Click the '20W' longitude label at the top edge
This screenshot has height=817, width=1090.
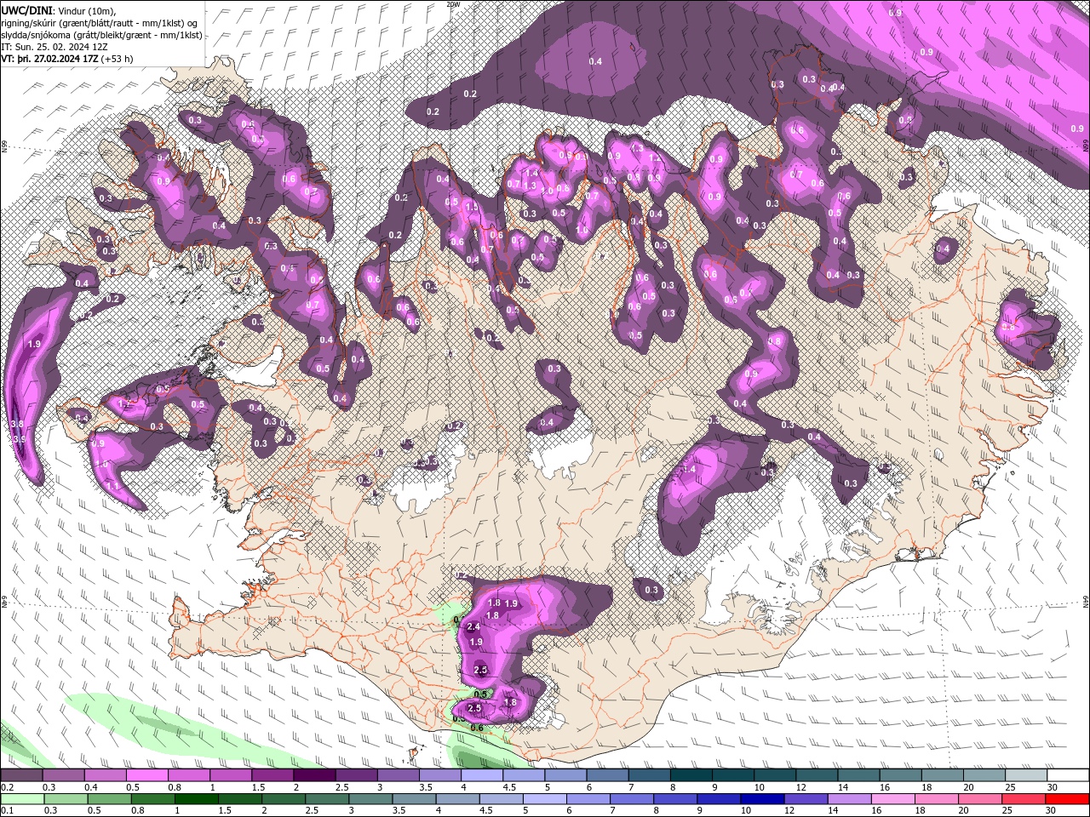tap(453, 4)
